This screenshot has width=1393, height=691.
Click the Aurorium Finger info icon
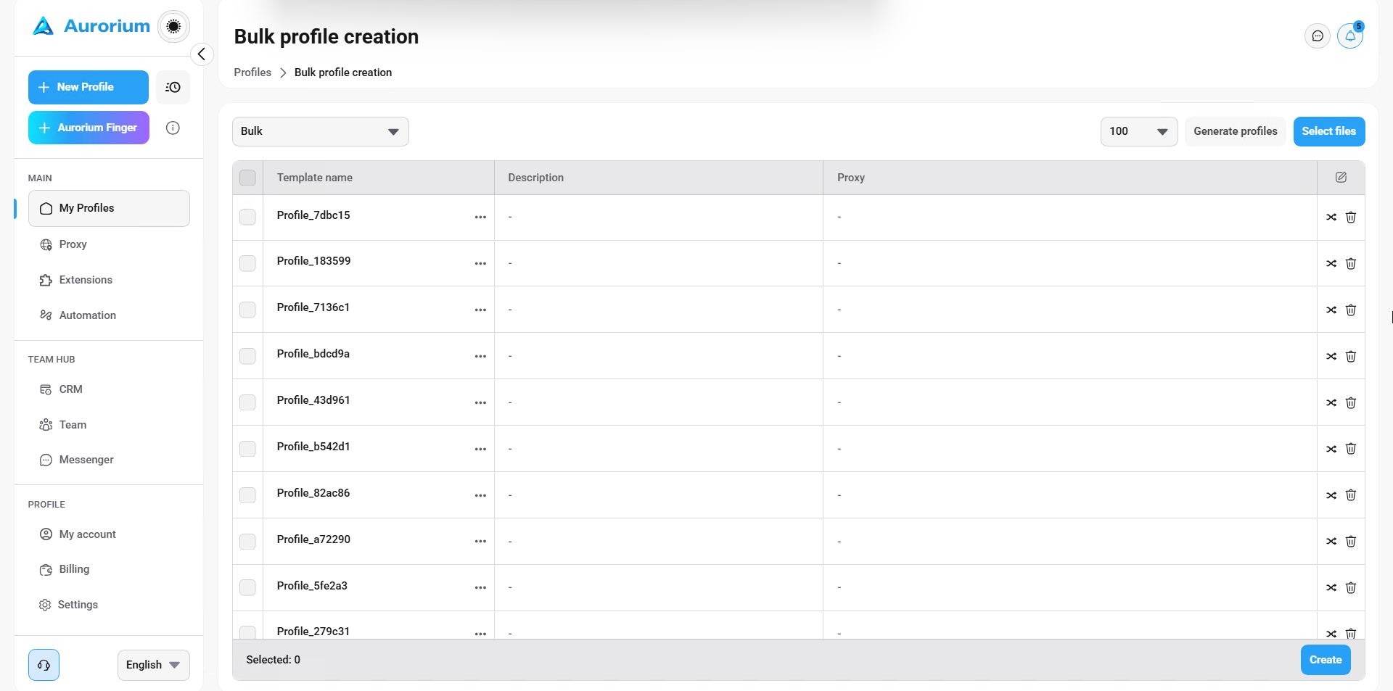(x=173, y=128)
